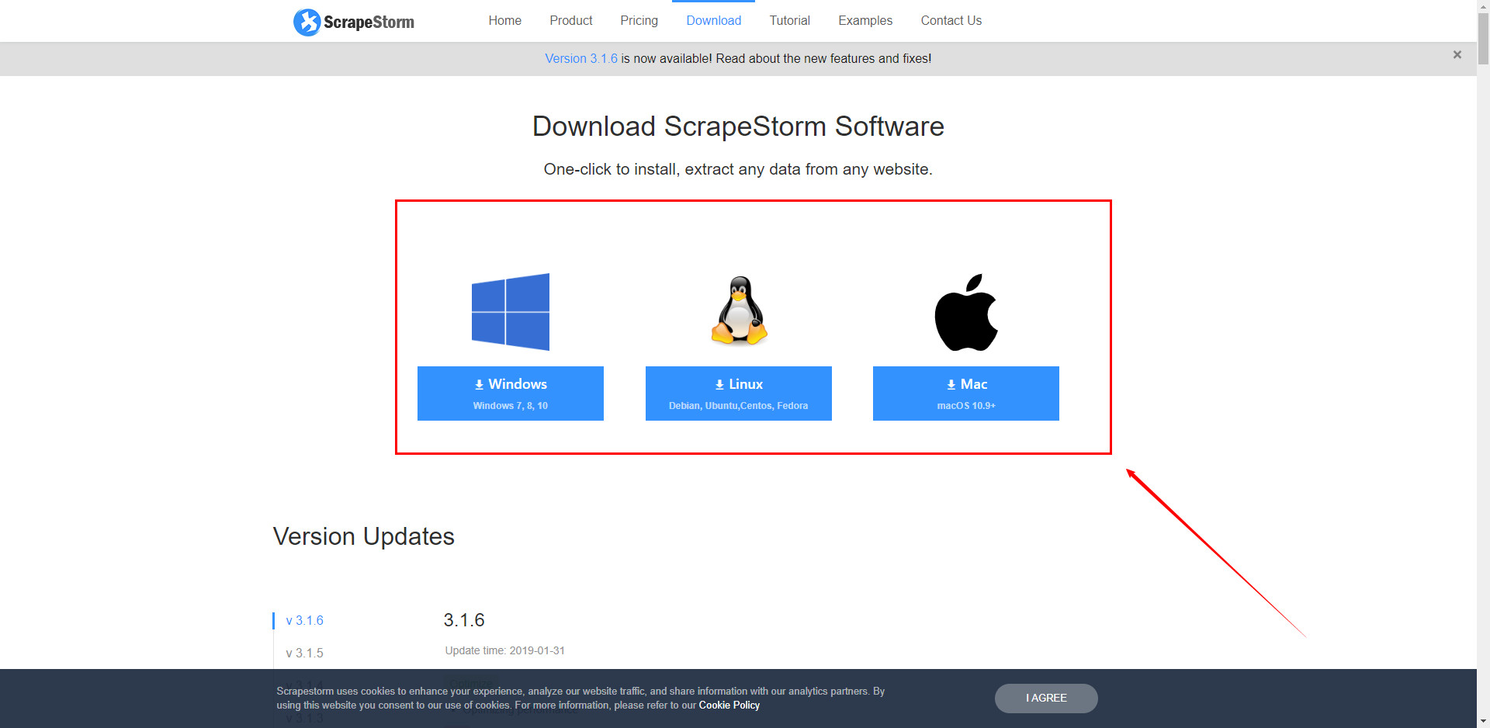The width and height of the screenshot is (1490, 728).
Task: Go to Contact Us page
Action: point(951,20)
